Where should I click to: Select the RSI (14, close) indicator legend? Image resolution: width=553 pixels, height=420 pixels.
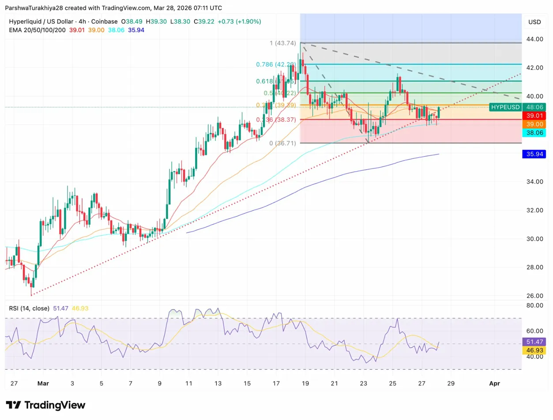click(x=30, y=308)
